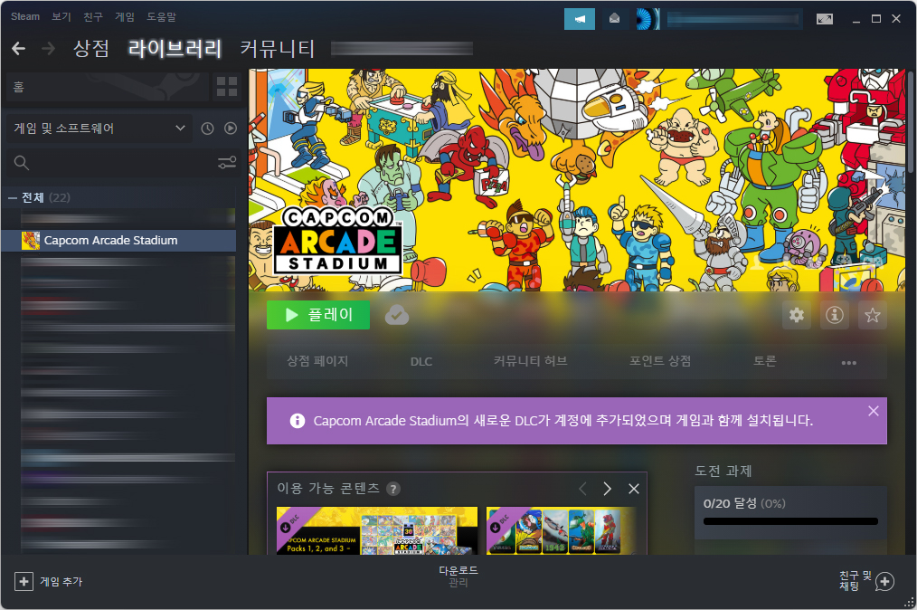Open advanced library filter options
917x610 pixels.
click(227, 162)
